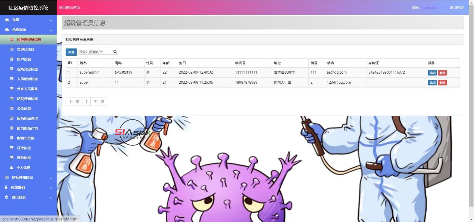Open 个人信息 menu item
The width and height of the screenshot is (474, 222).
tap(28, 168)
